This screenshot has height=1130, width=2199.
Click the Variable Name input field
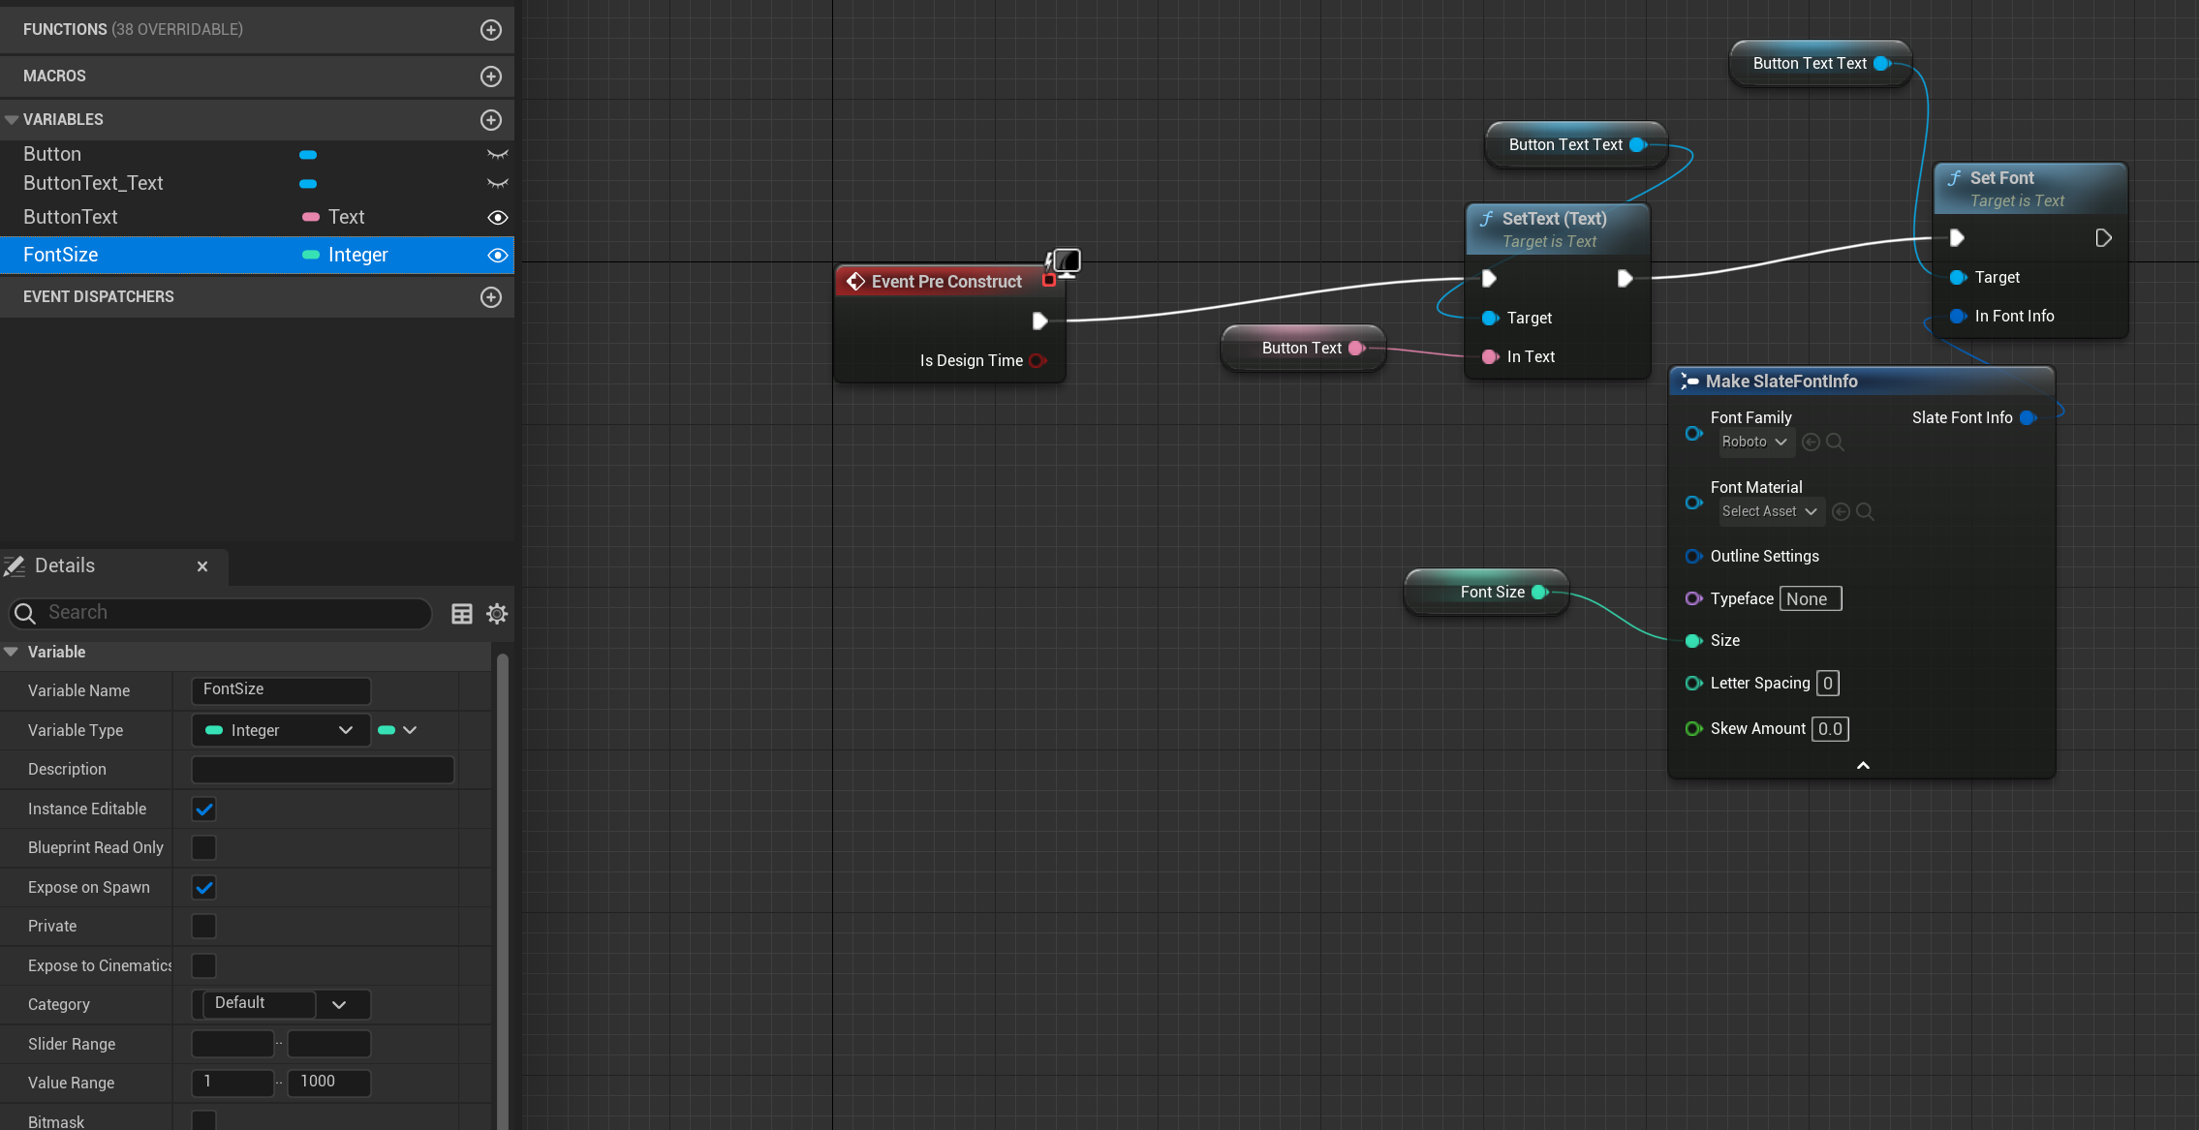(280, 690)
